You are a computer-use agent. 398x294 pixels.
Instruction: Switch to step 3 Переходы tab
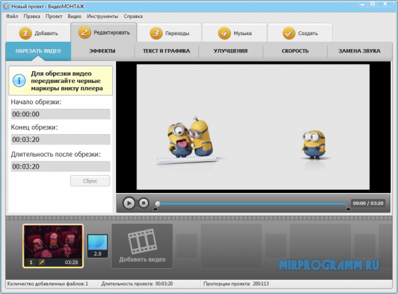pyautogui.click(x=169, y=33)
